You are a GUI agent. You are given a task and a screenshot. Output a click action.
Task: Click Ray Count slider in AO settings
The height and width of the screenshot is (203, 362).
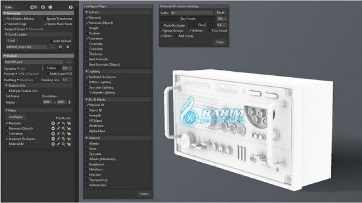coord(188,19)
